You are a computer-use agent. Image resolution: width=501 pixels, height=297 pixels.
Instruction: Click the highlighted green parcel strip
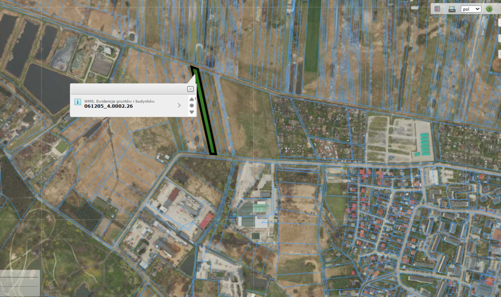click(x=205, y=112)
